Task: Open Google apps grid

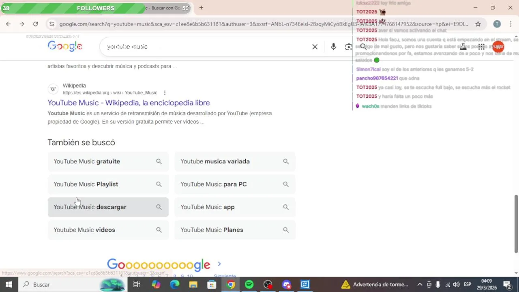Action: point(481,47)
